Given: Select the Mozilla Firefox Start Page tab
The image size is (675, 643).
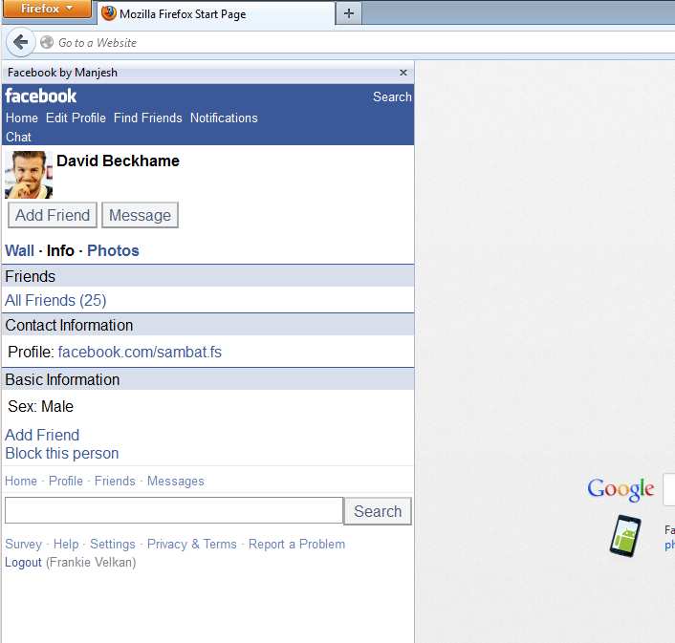Looking at the screenshot, I should click(216, 14).
